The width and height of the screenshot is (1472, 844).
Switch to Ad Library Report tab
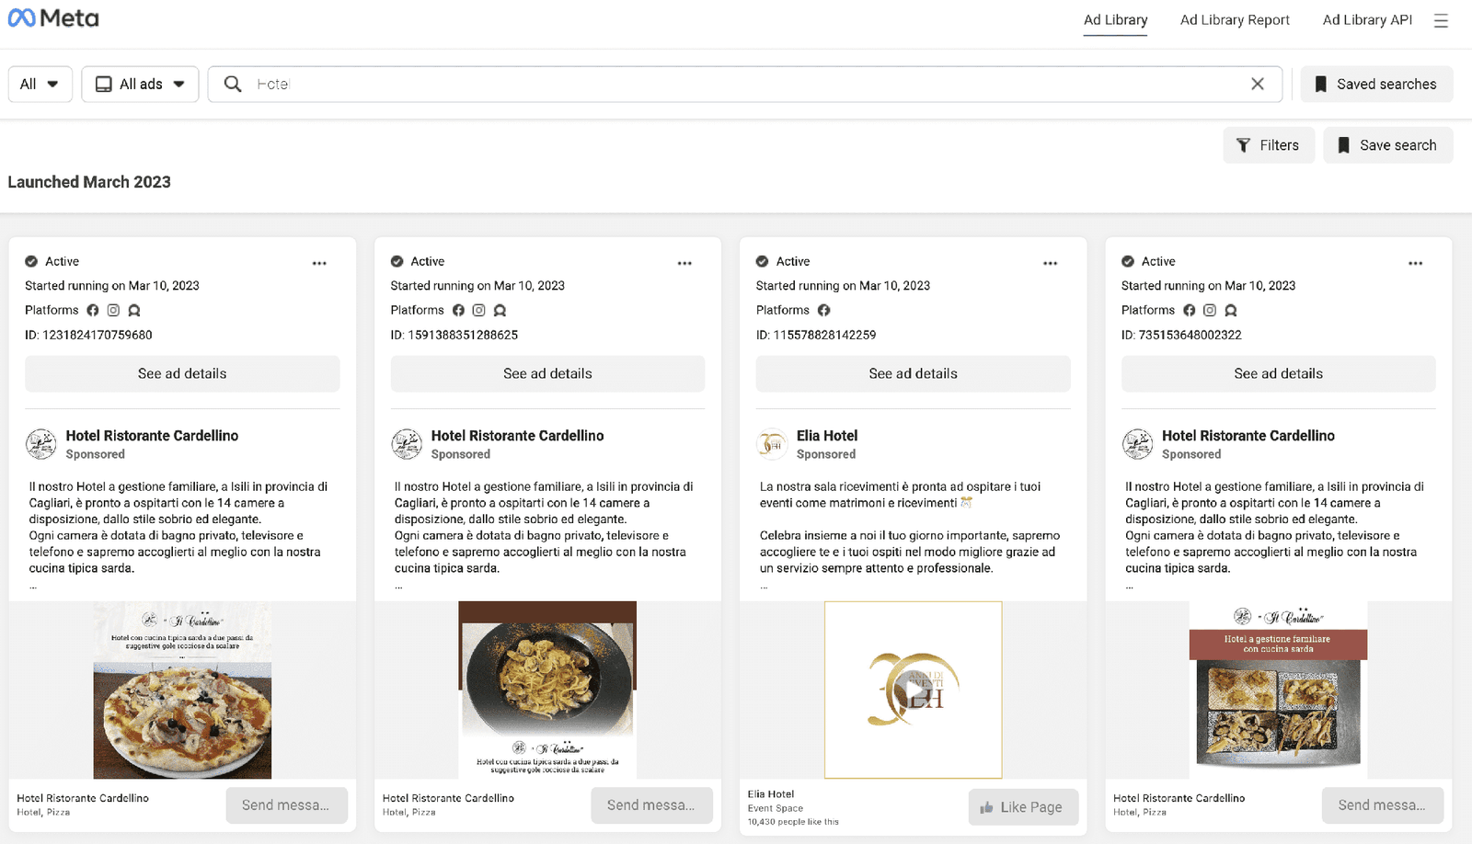point(1235,20)
